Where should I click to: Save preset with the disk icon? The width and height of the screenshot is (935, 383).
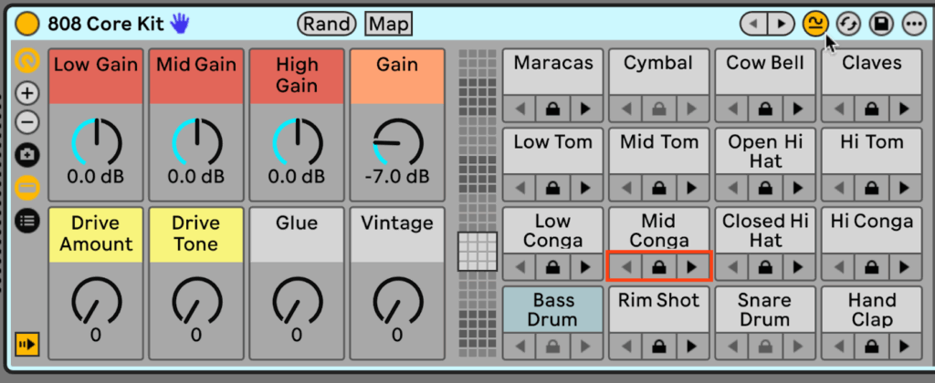[x=881, y=24]
